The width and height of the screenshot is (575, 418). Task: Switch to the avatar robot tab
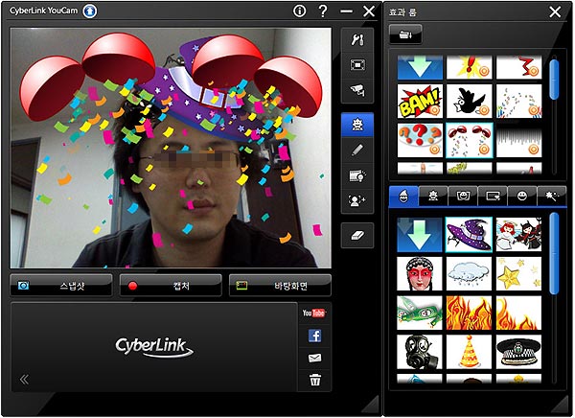[433, 196]
